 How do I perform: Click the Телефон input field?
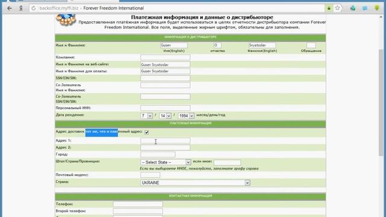pos(138,204)
